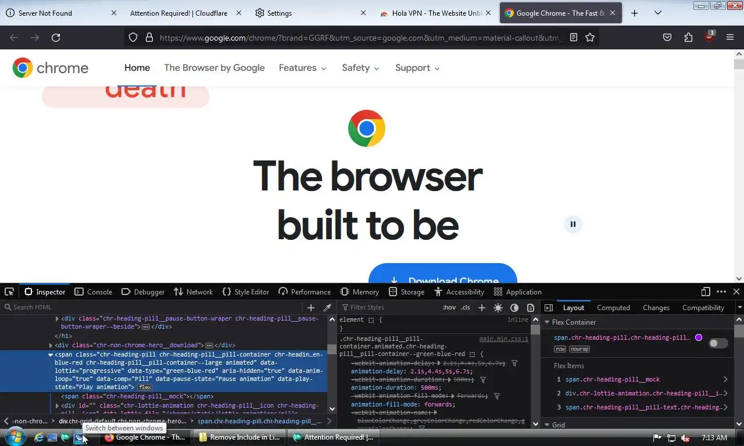
Task: Open the Remove Include in Li... taskbar item
Action: (239, 437)
